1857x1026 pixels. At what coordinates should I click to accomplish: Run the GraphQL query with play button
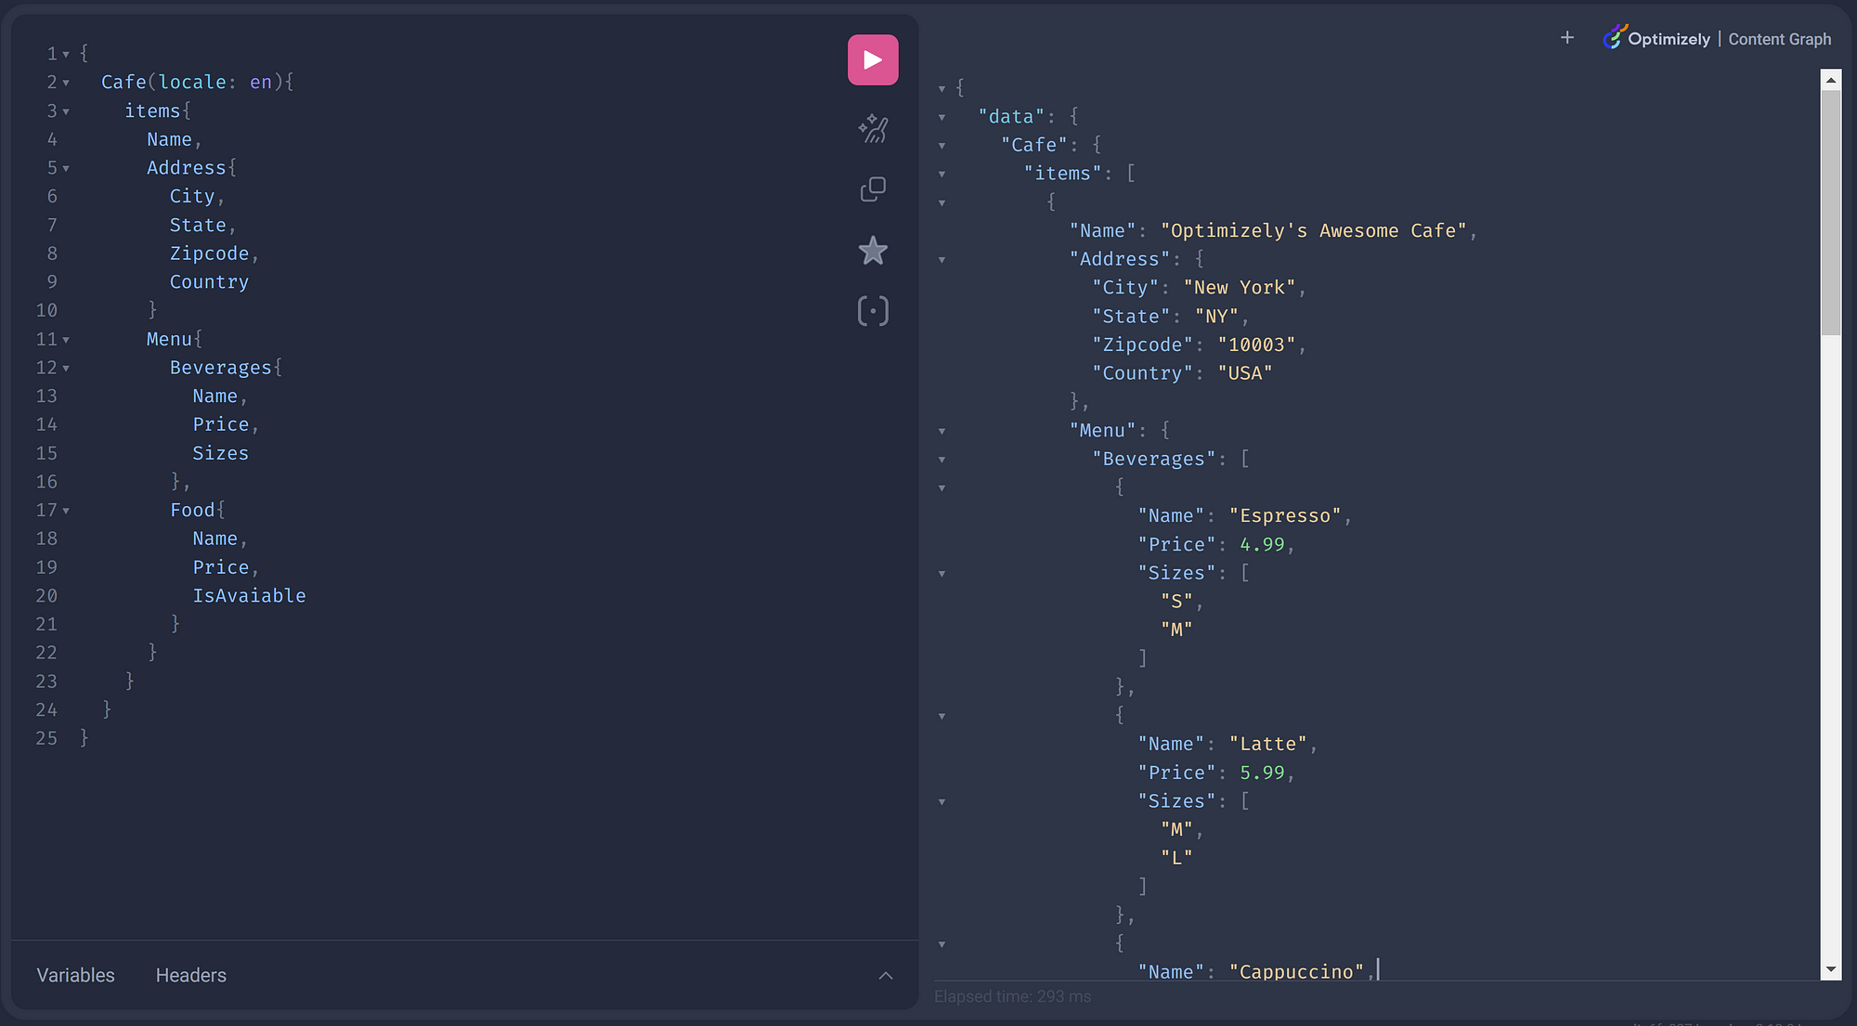872,60
